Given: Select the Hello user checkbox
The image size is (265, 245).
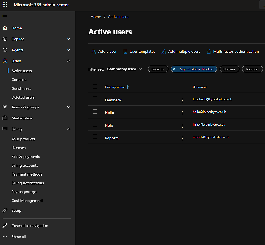Looking at the screenshot, I should coord(95,112).
